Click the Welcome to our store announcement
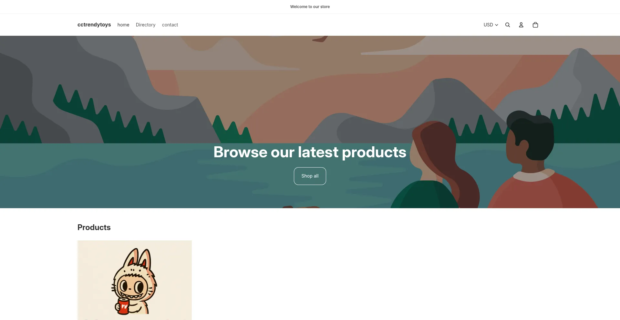 [310, 7]
